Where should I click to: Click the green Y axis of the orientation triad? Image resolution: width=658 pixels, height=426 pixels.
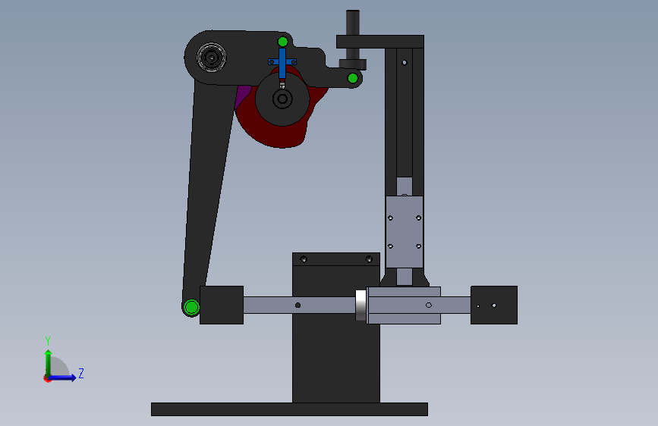(x=49, y=362)
